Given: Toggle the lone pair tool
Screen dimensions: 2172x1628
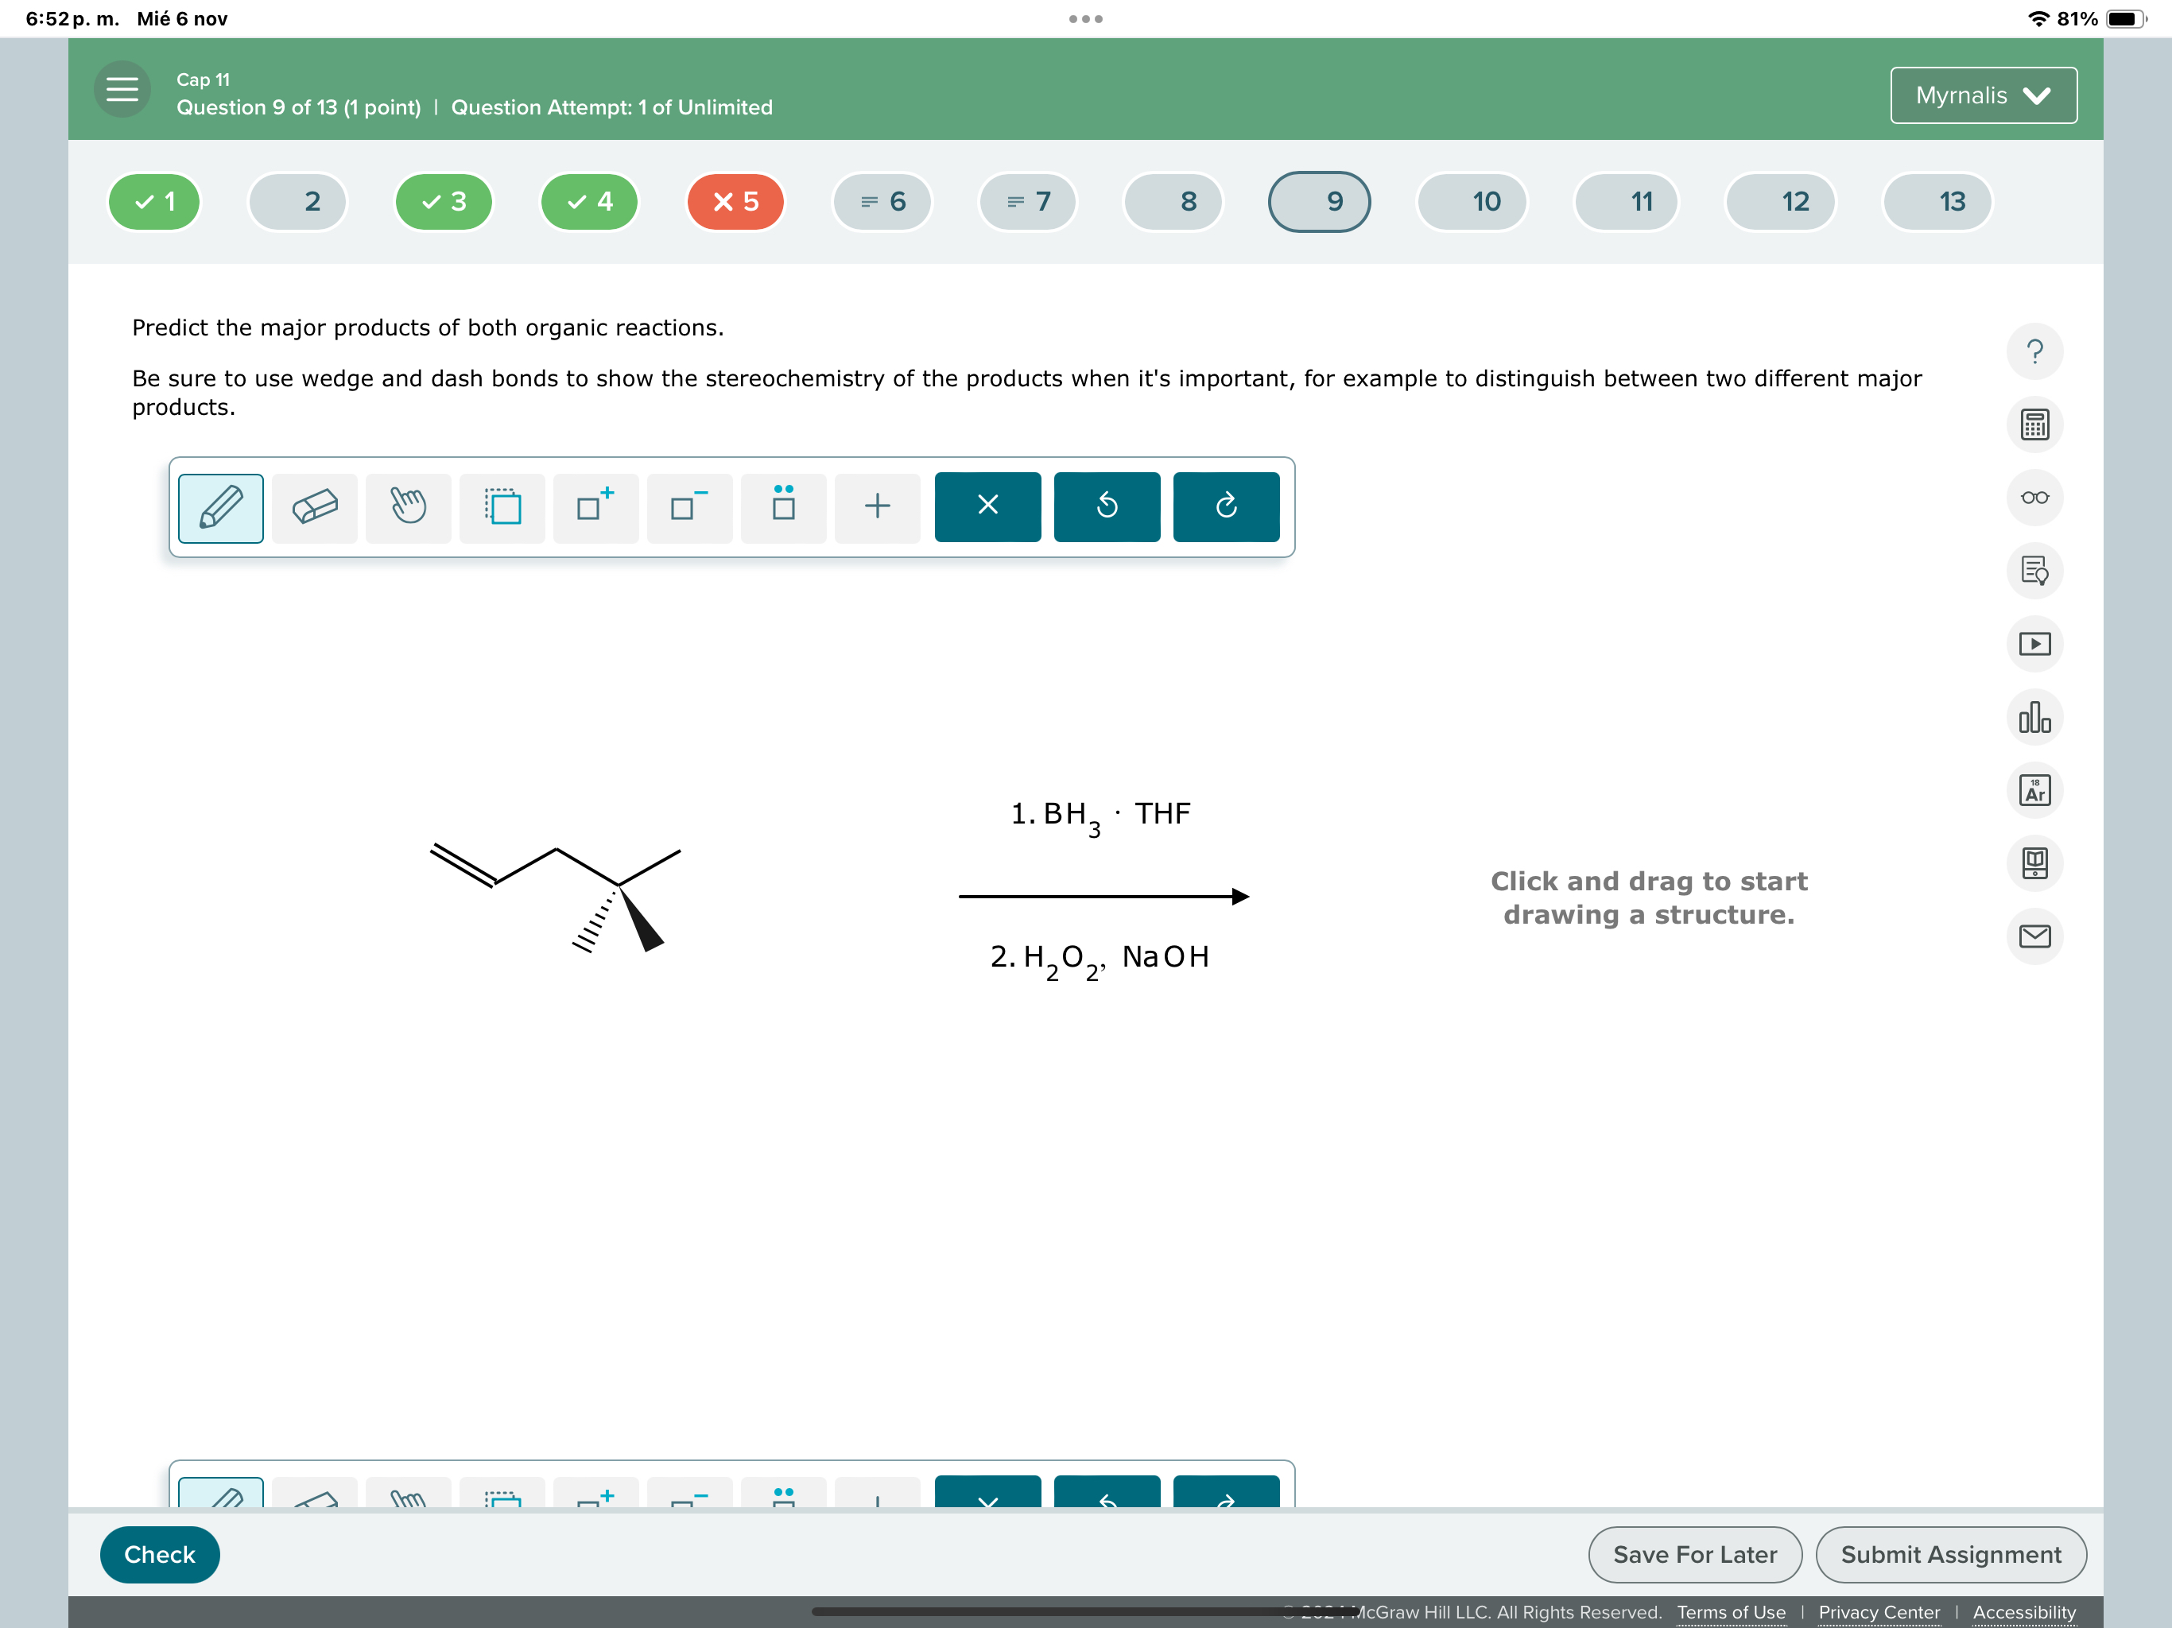Looking at the screenshot, I should [782, 506].
